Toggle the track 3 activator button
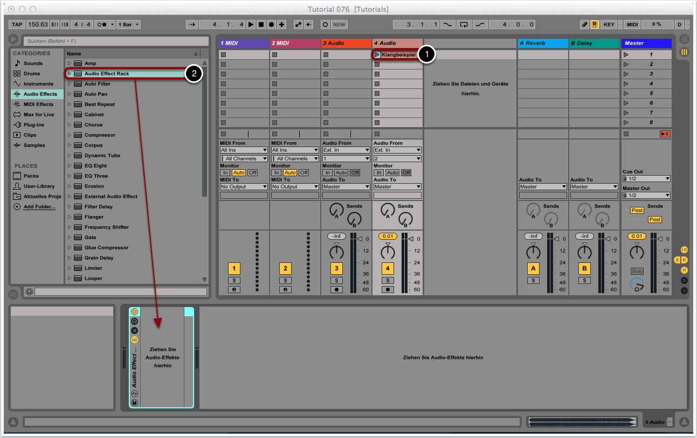Screen dimensions: 697x438 pyautogui.click(x=336, y=269)
